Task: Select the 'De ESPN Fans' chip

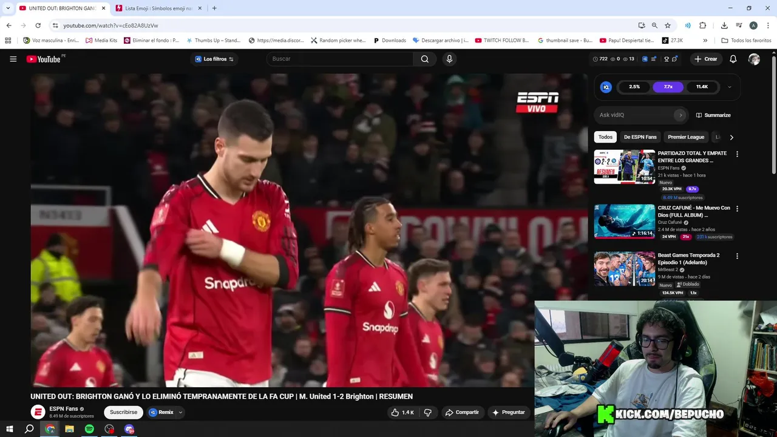Action: [x=640, y=137]
